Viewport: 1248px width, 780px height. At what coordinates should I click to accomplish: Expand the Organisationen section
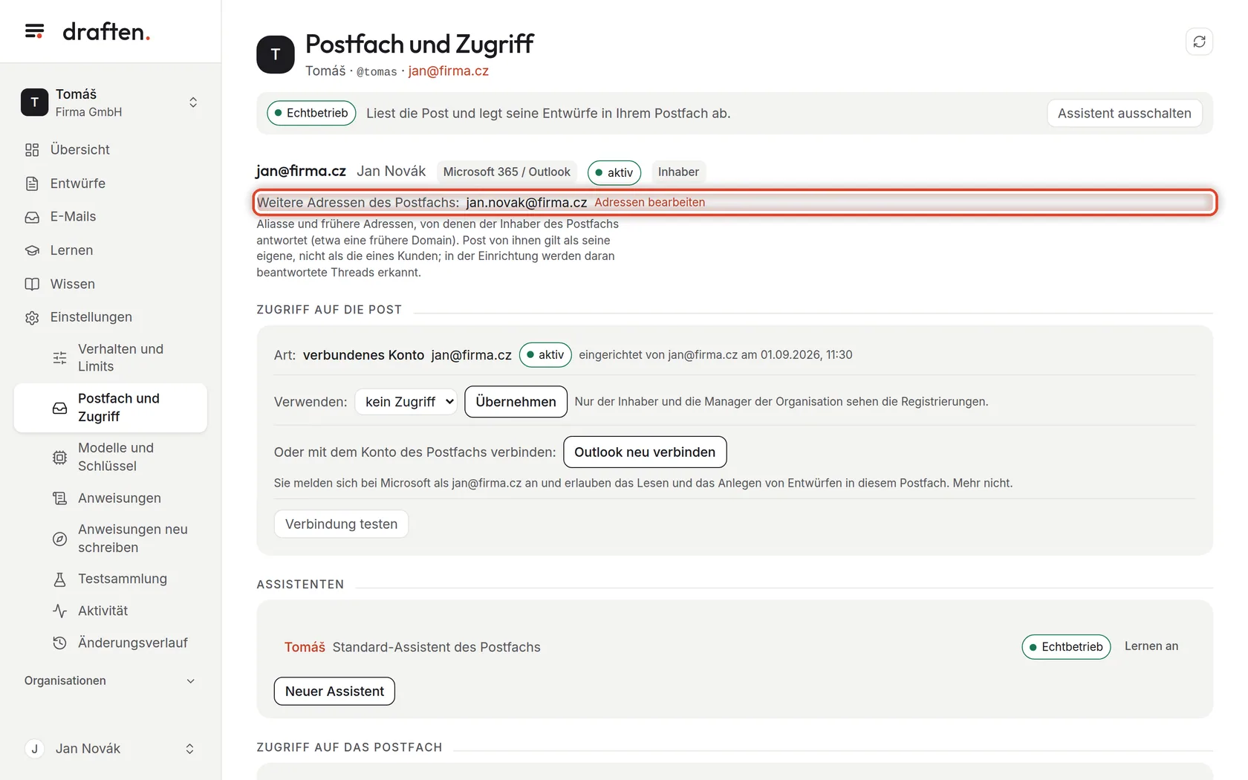[110, 680]
